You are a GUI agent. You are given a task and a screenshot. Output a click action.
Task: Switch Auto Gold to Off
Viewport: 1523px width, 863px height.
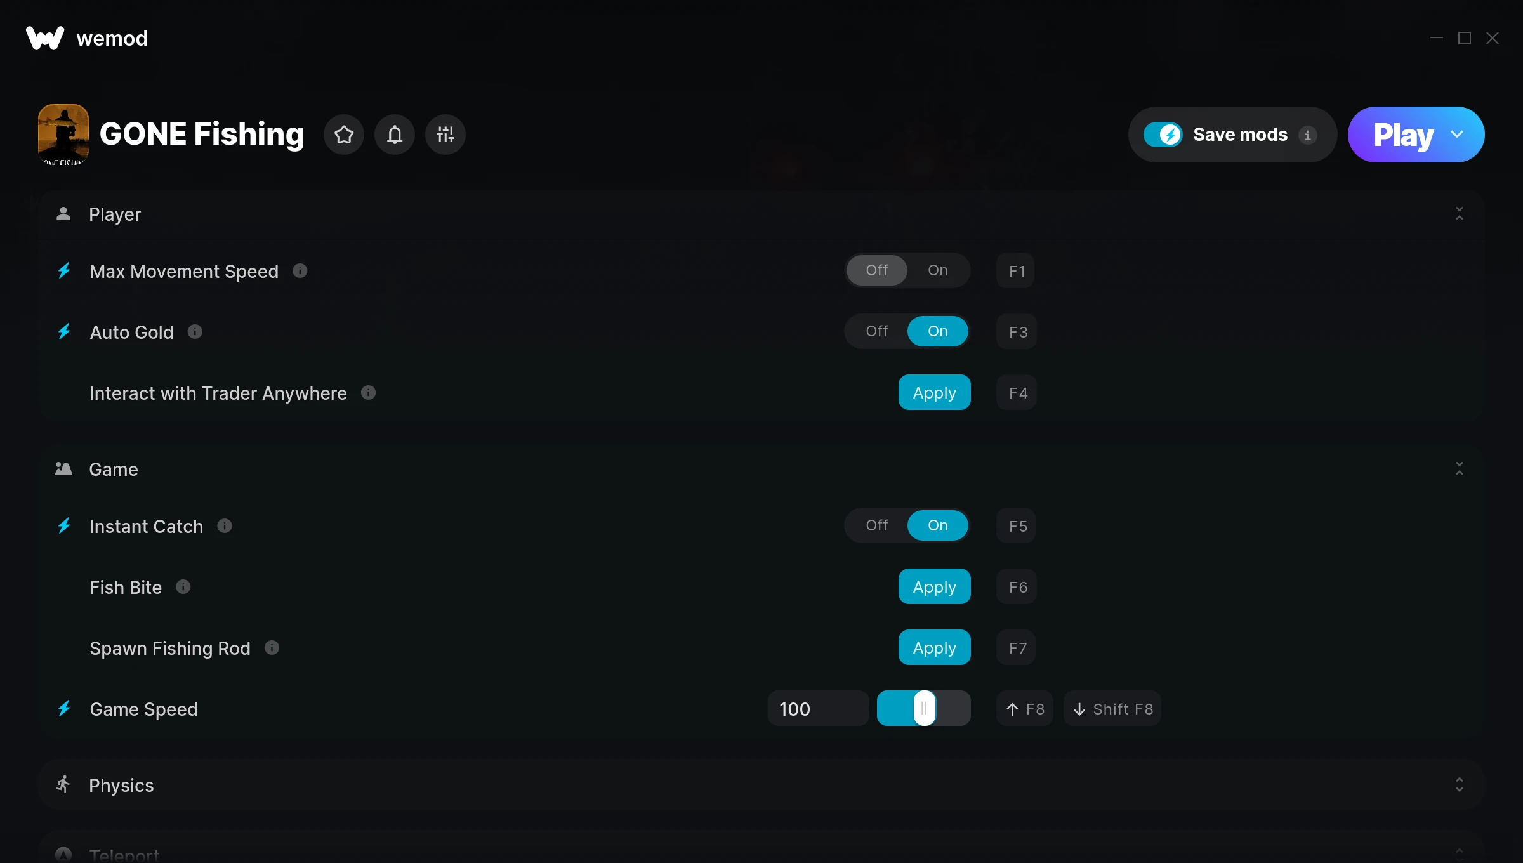(877, 331)
